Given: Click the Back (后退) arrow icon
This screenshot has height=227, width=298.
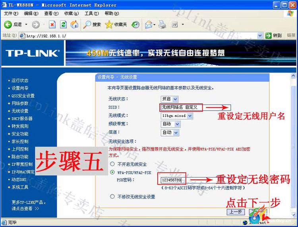Looking at the screenshot, I should coord(8,25).
